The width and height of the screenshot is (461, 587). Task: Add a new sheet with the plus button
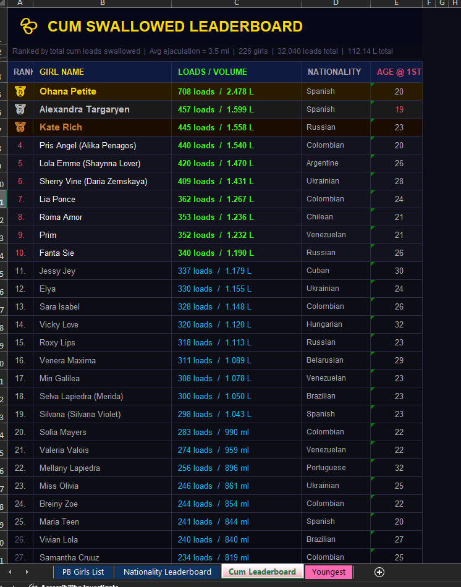coord(379,572)
